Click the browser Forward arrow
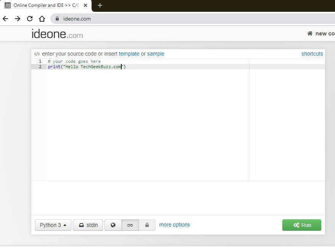 click(18, 19)
